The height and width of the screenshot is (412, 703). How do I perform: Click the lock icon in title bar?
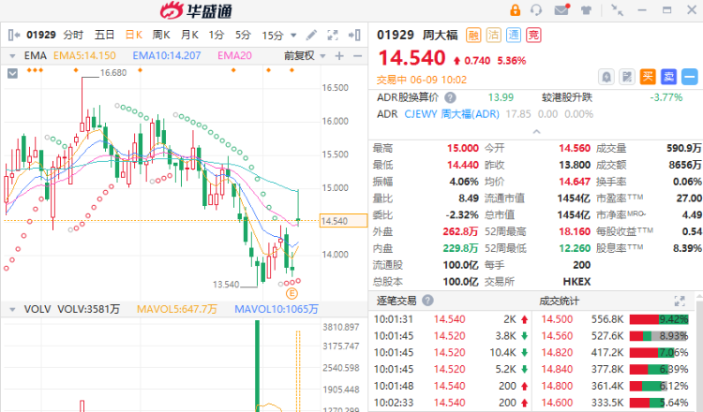[x=516, y=10]
